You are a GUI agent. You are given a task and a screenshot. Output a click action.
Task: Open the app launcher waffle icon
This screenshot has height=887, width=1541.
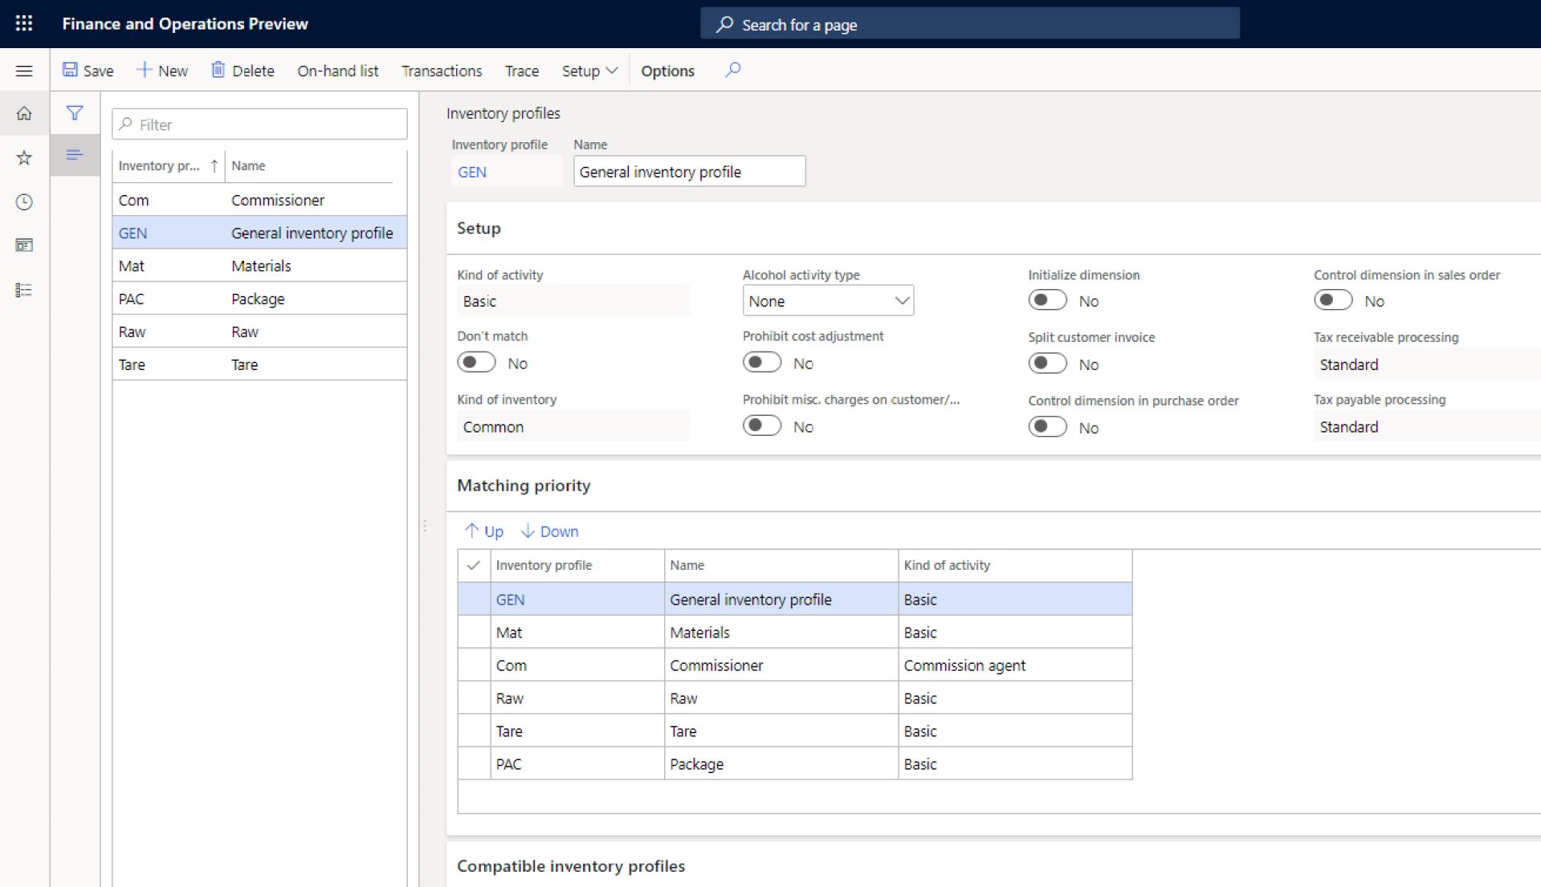[x=24, y=23]
